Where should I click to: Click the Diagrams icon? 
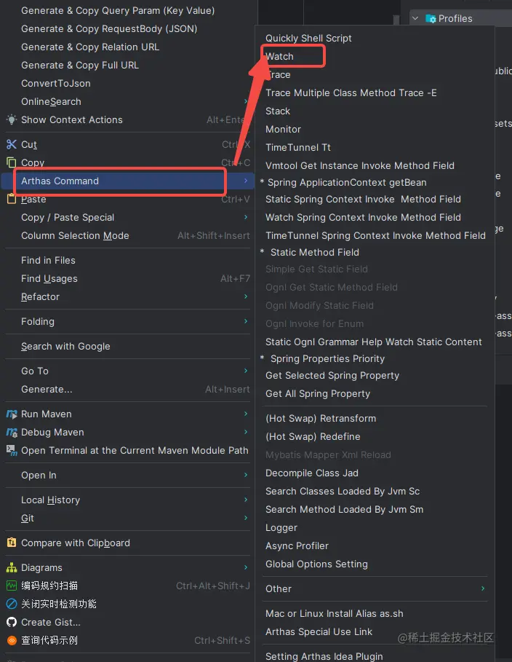(12, 567)
